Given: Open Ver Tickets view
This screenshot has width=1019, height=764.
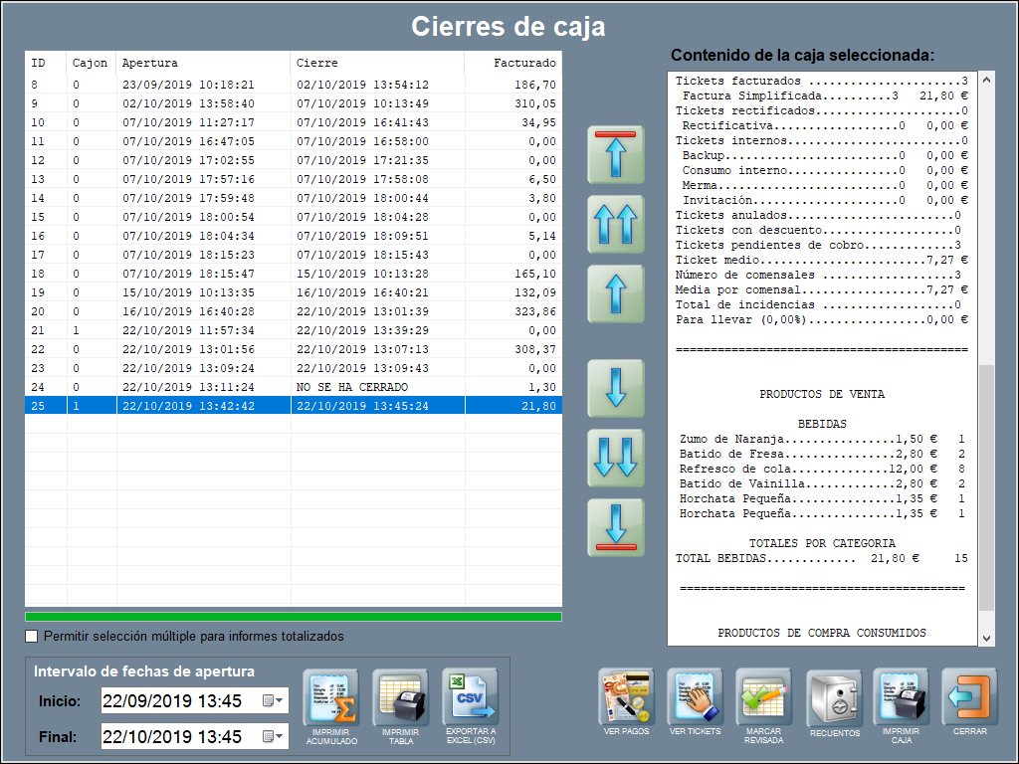Looking at the screenshot, I should [695, 698].
